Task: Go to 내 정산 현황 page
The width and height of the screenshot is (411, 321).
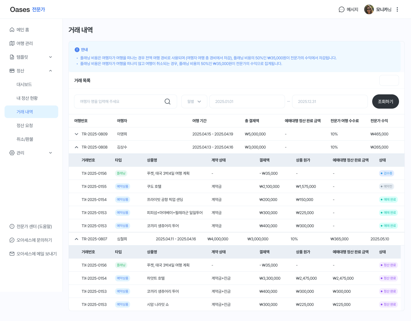Action: pos(27,98)
